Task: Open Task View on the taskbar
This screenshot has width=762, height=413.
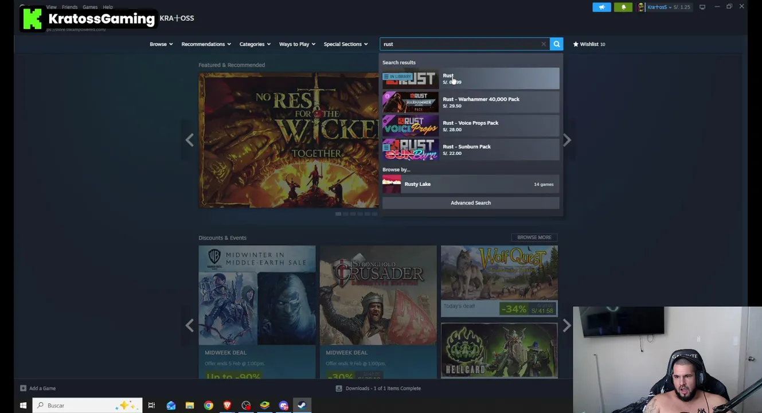Action: (x=151, y=406)
